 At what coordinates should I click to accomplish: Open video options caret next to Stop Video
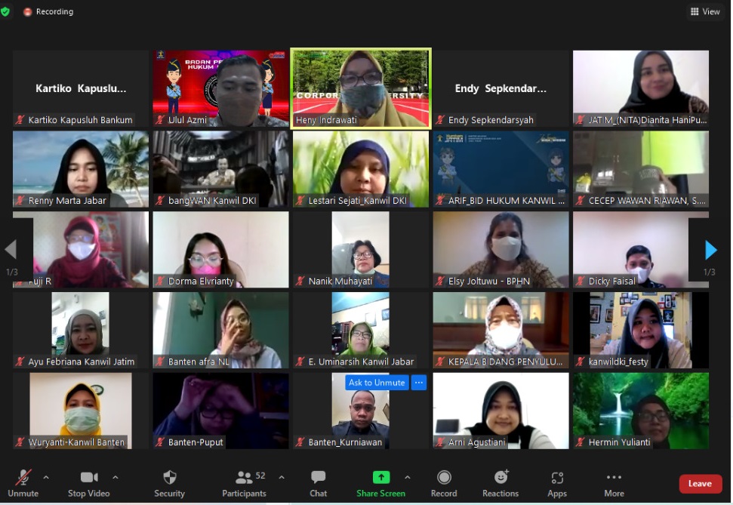115,477
